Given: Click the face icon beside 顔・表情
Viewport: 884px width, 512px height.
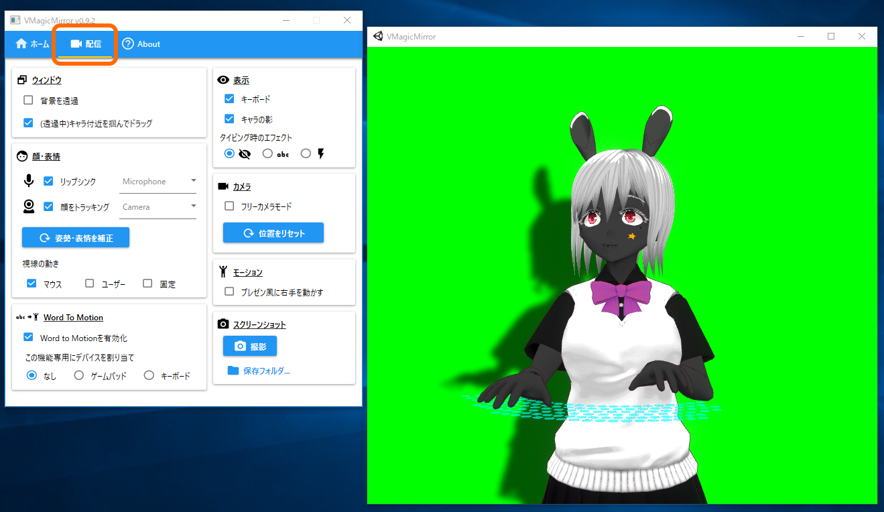Looking at the screenshot, I should [22, 157].
